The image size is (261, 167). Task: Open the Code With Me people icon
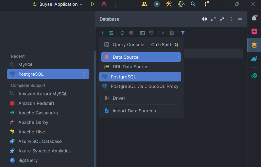point(144,4)
